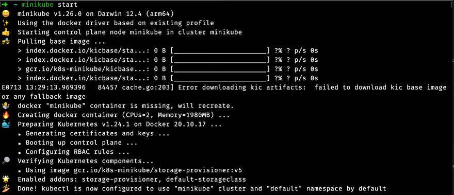Click the green prompt arrow icon
The width and height of the screenshot is (454, 195).
[x=6, y=5]
